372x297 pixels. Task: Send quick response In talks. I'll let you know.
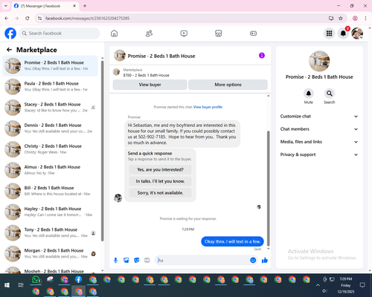[160, 181]
